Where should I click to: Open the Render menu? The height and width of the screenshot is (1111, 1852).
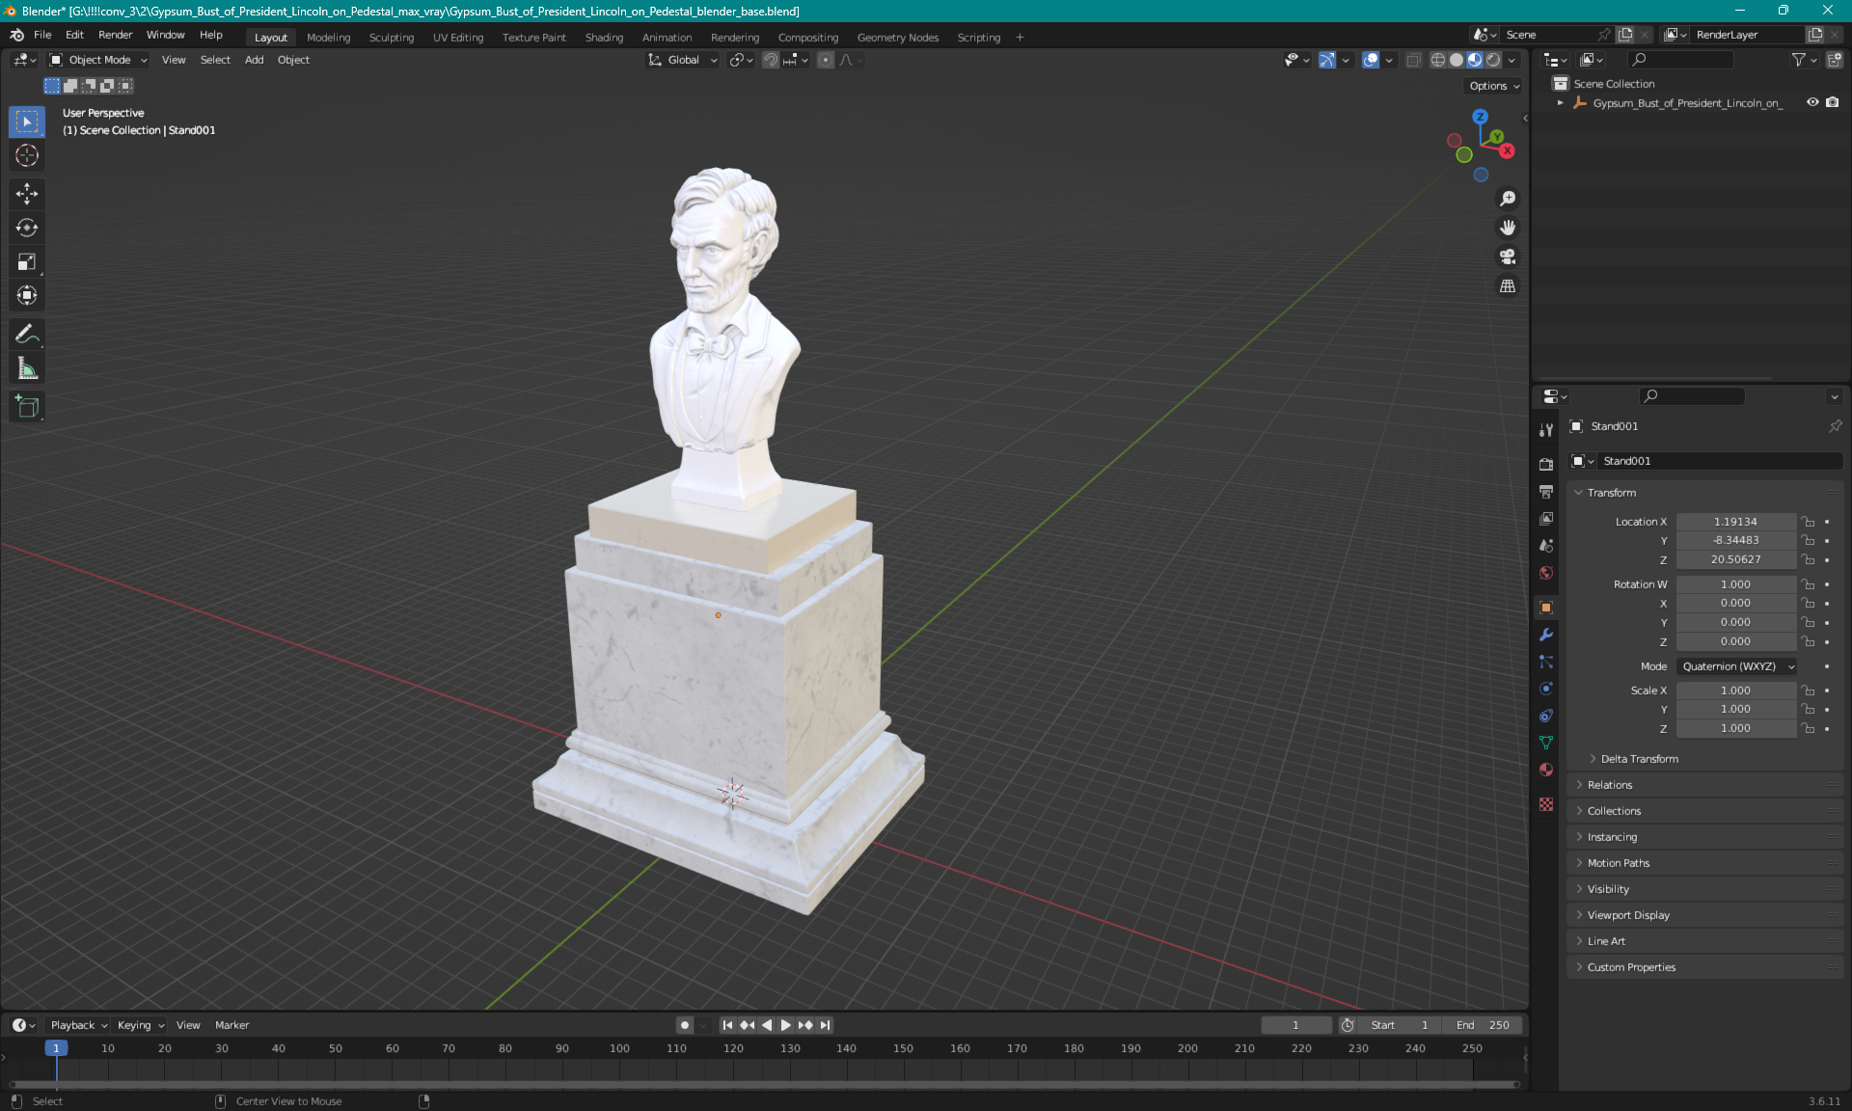pos(115,35)
